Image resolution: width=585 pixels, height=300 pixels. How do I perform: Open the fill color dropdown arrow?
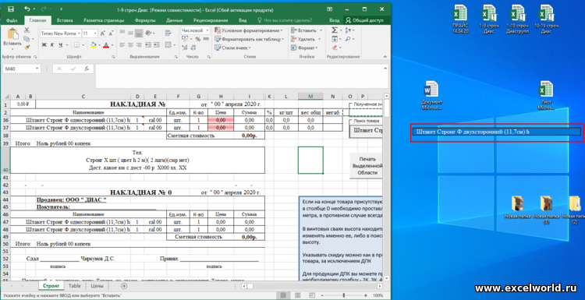99,45
